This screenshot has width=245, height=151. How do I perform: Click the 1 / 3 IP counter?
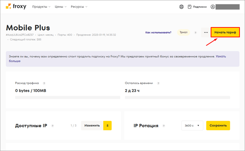pos(73,125)
